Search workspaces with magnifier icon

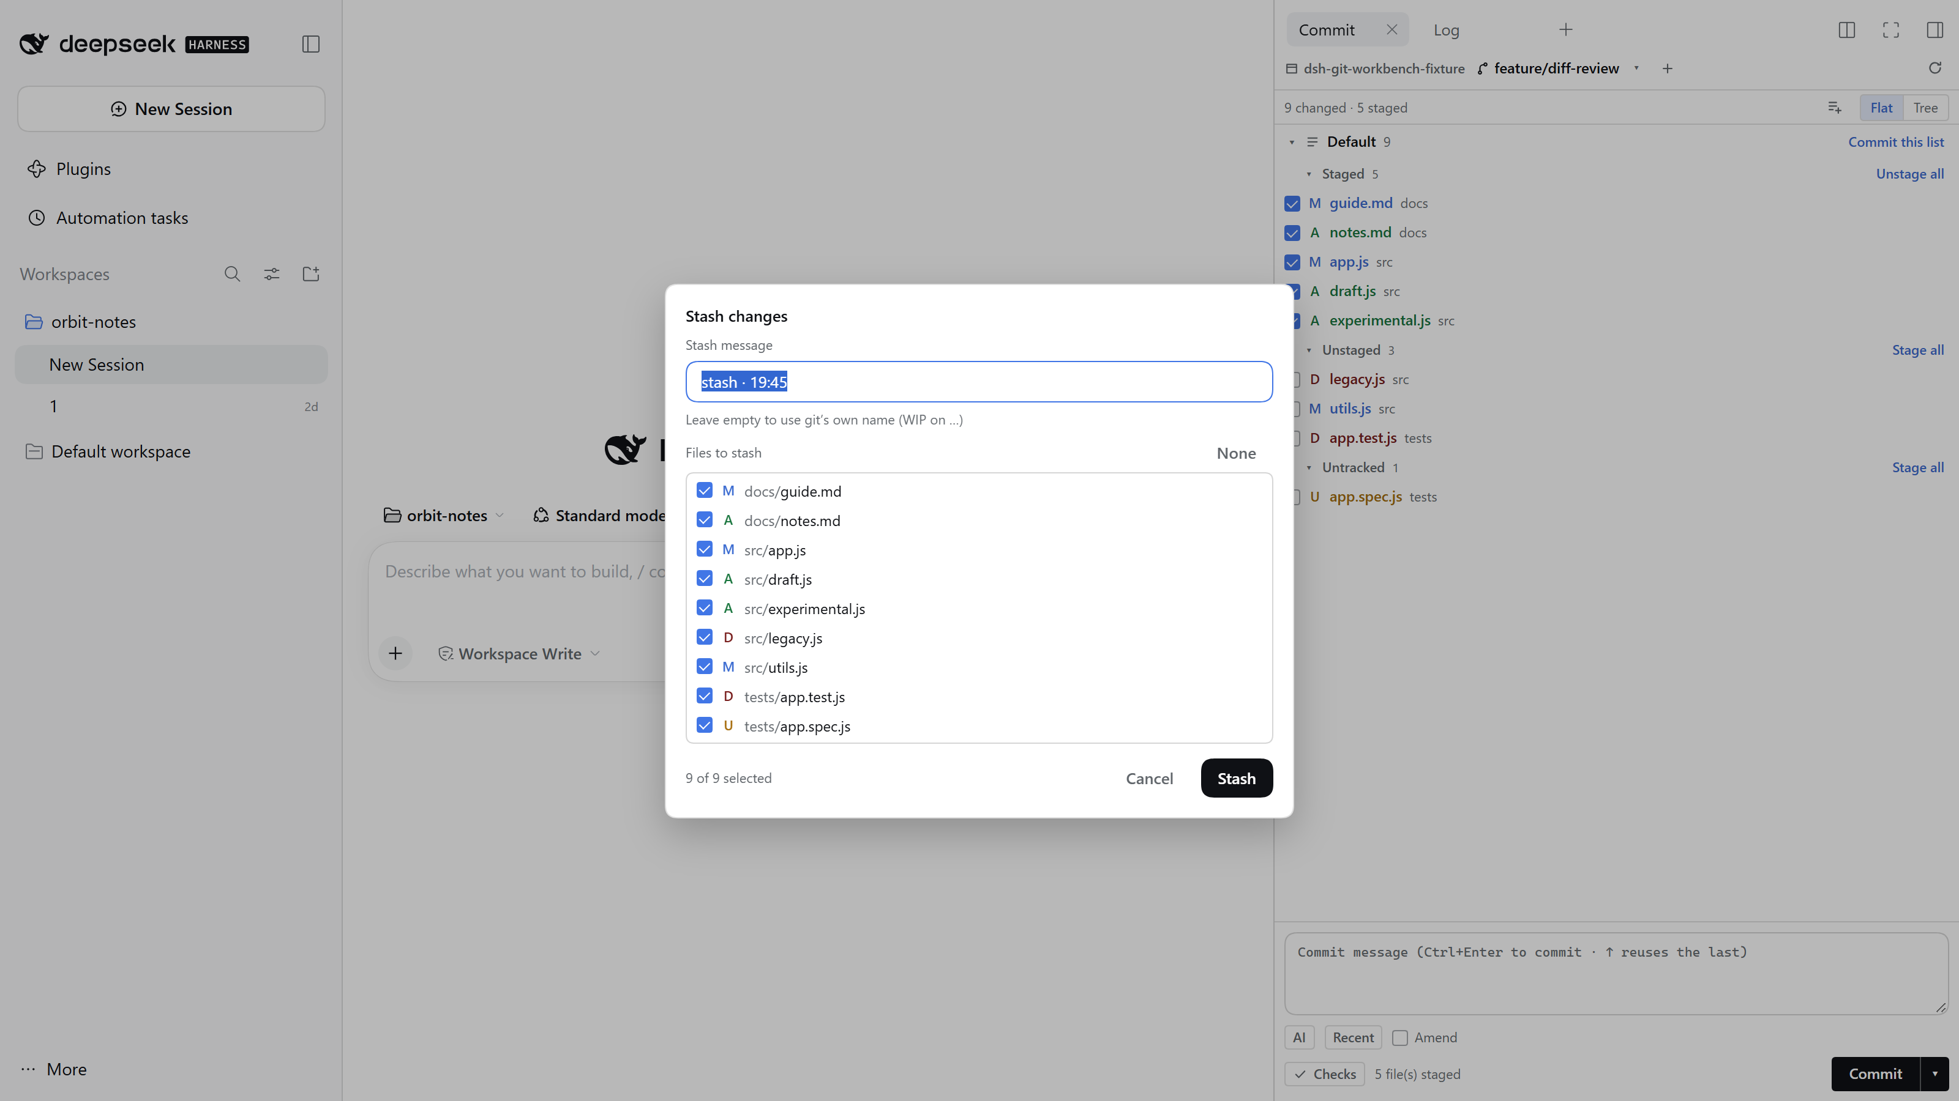coord(232,273)
